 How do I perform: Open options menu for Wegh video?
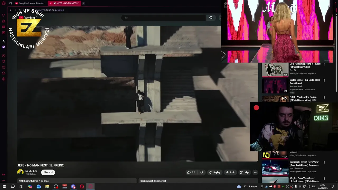[324, 178]
